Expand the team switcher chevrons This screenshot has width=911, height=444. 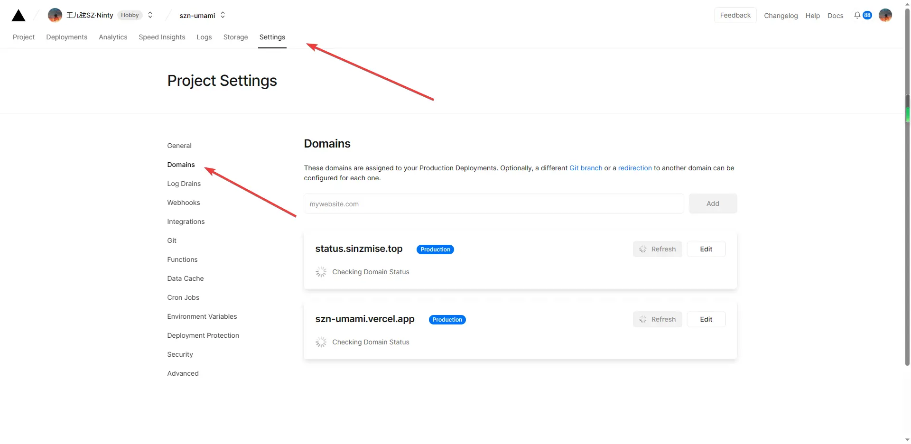150,15
